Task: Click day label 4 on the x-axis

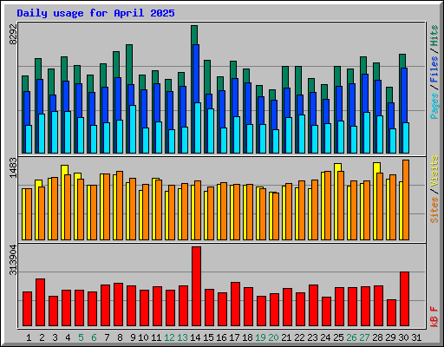Action: [68, 337]
